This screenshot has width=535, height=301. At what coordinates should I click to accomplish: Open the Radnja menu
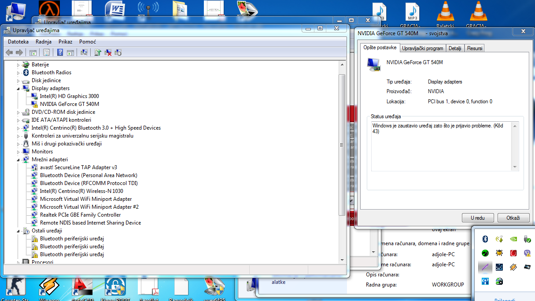coord(44,42)
